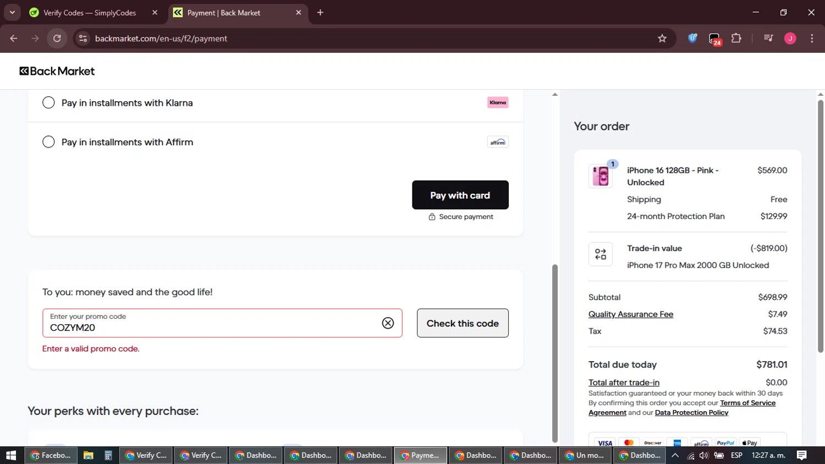The height and width of the screenshot is (464, 825).
Task: Click the Enter a valid promo code error
Action: pos(91,349)
